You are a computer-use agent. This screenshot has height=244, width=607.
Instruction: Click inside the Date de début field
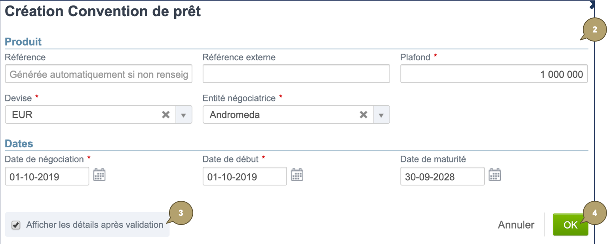[x=244, y=175]
